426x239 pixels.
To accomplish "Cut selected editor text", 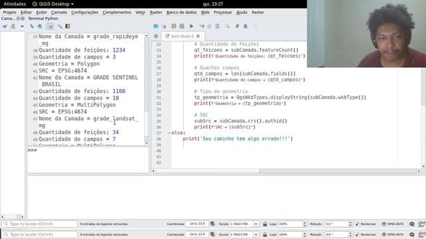I will coord(202,27).
